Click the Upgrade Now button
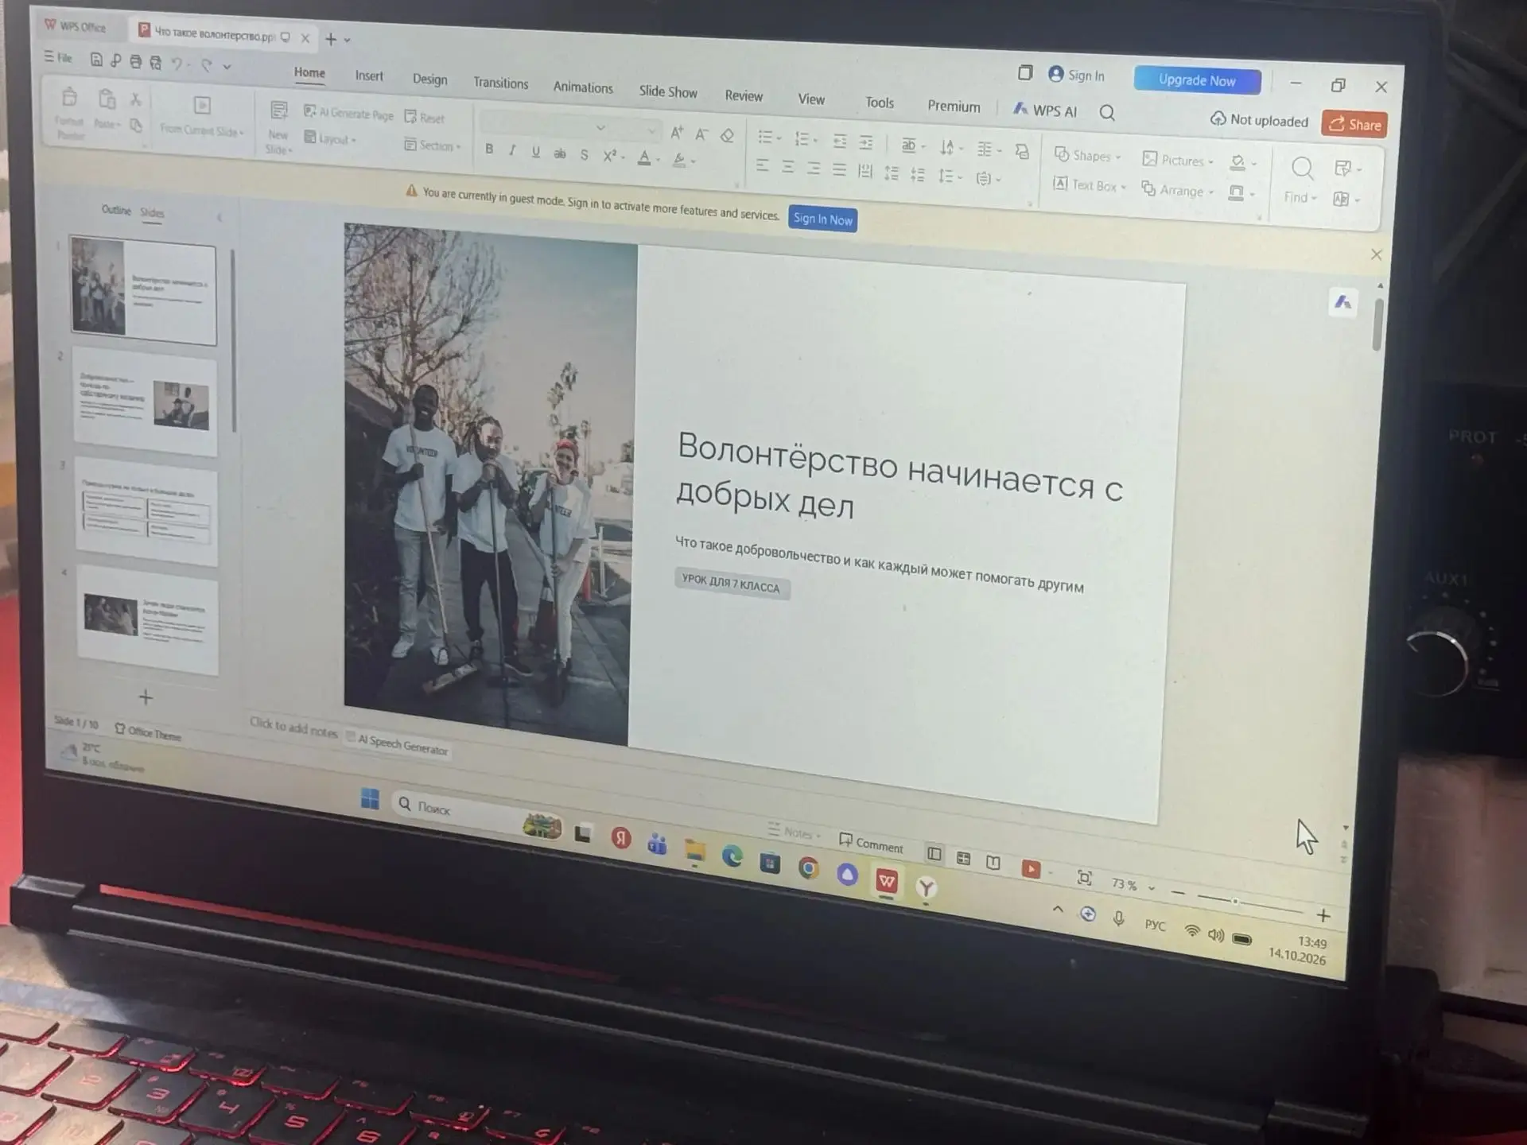The width and height of the screenshot is (1527, 1145). 1197,80
